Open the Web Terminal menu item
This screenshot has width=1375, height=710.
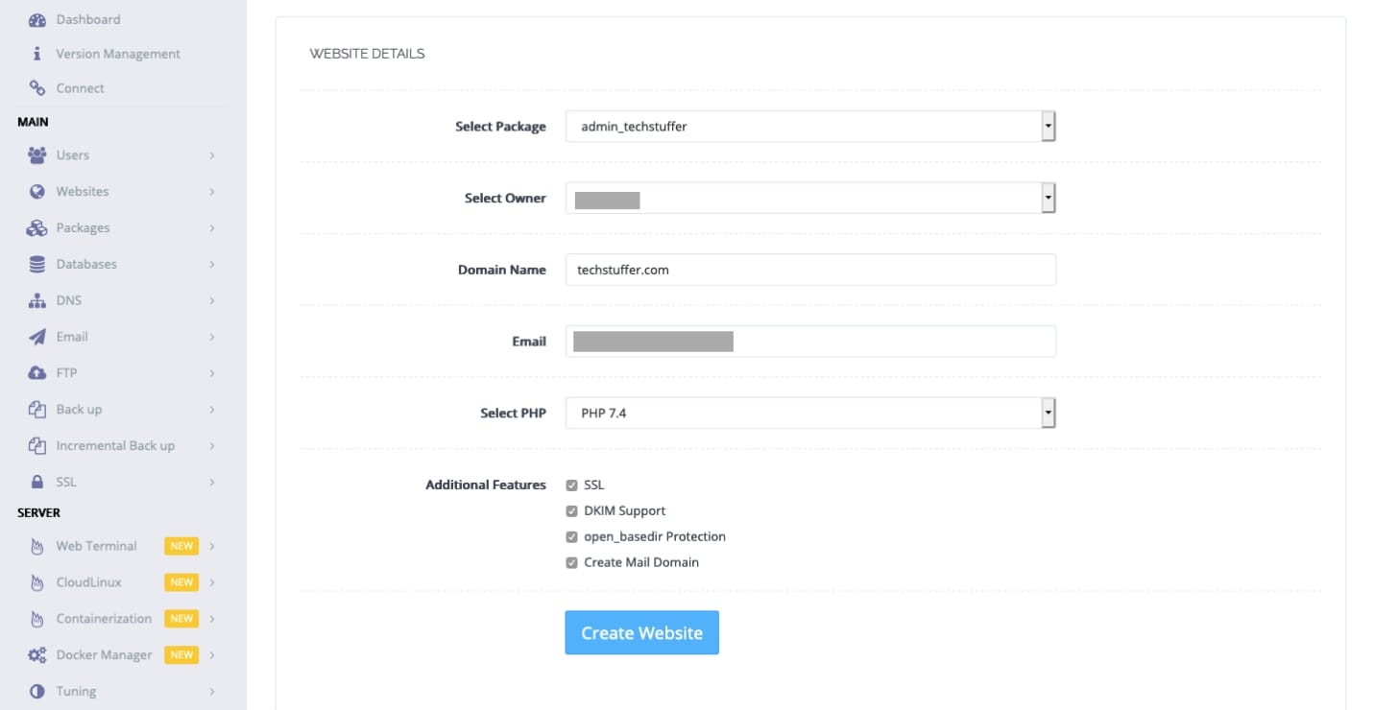(x=96, y=546)
